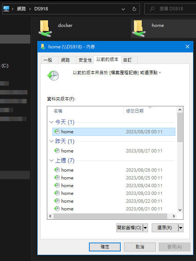196x261 pixels.
Task: Open the 開啟舊檔 dropdown arrow
Action: pyautogui.click(x=145, y=228)
